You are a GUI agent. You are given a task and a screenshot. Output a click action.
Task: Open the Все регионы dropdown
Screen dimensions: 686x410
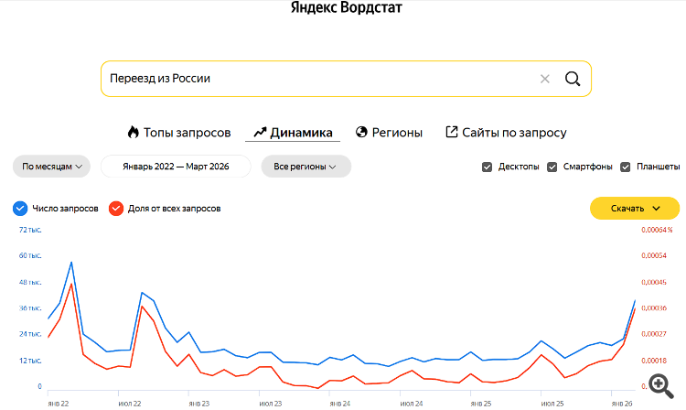point(306,167)
